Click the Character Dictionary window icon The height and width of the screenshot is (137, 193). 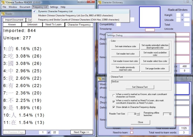click(100, 2)
